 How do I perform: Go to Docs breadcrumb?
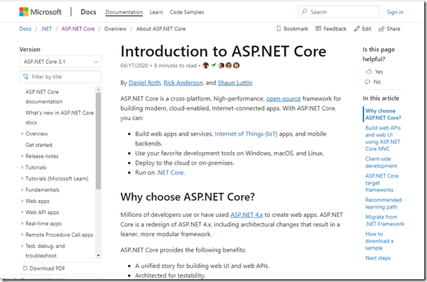point(25,29)
